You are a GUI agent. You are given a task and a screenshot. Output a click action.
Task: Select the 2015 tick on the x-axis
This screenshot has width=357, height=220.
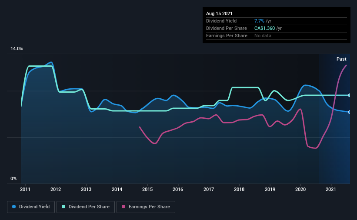[147, 189]
